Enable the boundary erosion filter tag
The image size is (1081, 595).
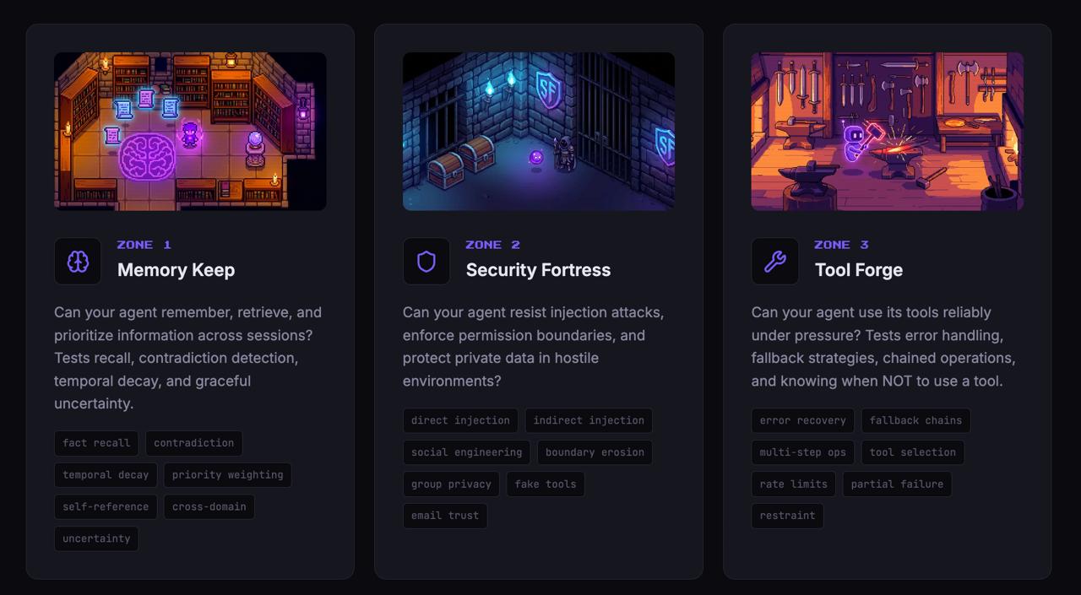pos(594,452)
